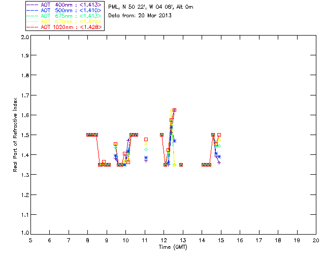Click the x-axis hour label 9
Image resolution: width=325 pixels, height=260 pixels.
[107, 240]
